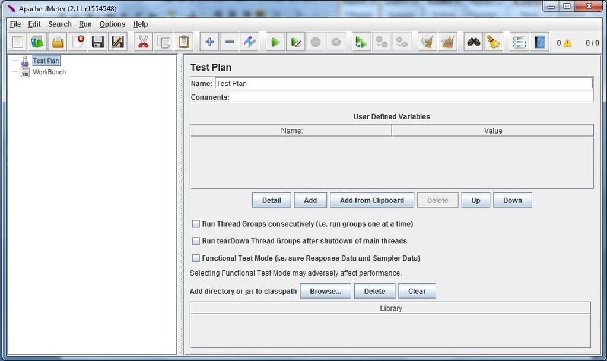Click the Remote Stop All icon
Image resolution: width=607 pixels, height=361 pixels.
coord(382,42)
